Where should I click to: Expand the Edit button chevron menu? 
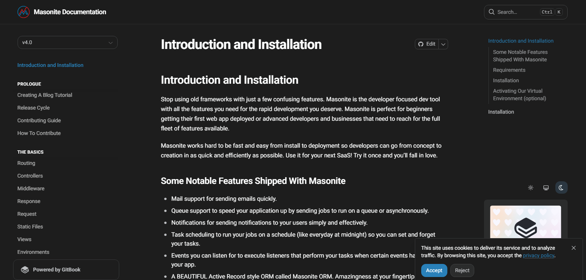click(x=443, y=44)
